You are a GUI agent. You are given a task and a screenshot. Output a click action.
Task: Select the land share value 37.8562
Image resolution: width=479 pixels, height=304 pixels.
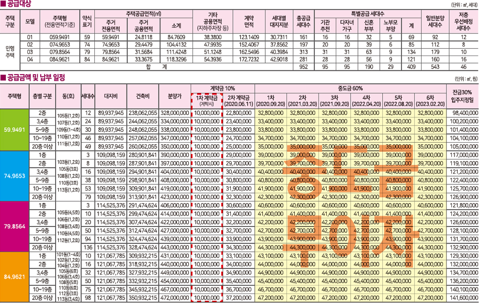[279, 45]
